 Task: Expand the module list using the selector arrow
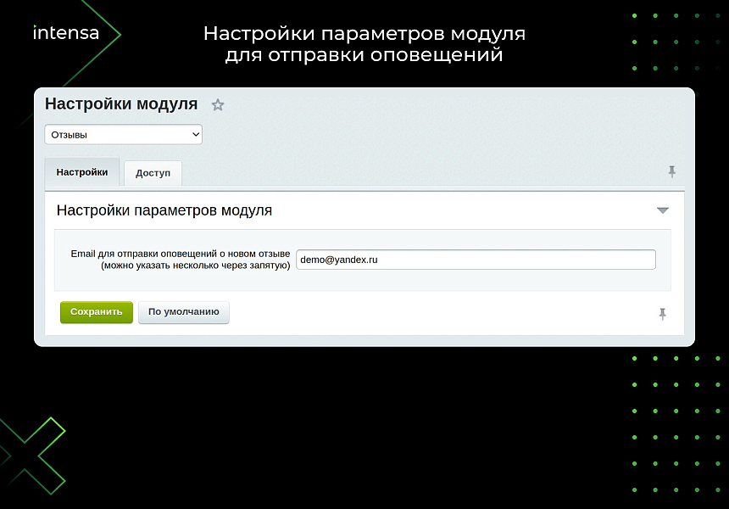tap(193, 134)
